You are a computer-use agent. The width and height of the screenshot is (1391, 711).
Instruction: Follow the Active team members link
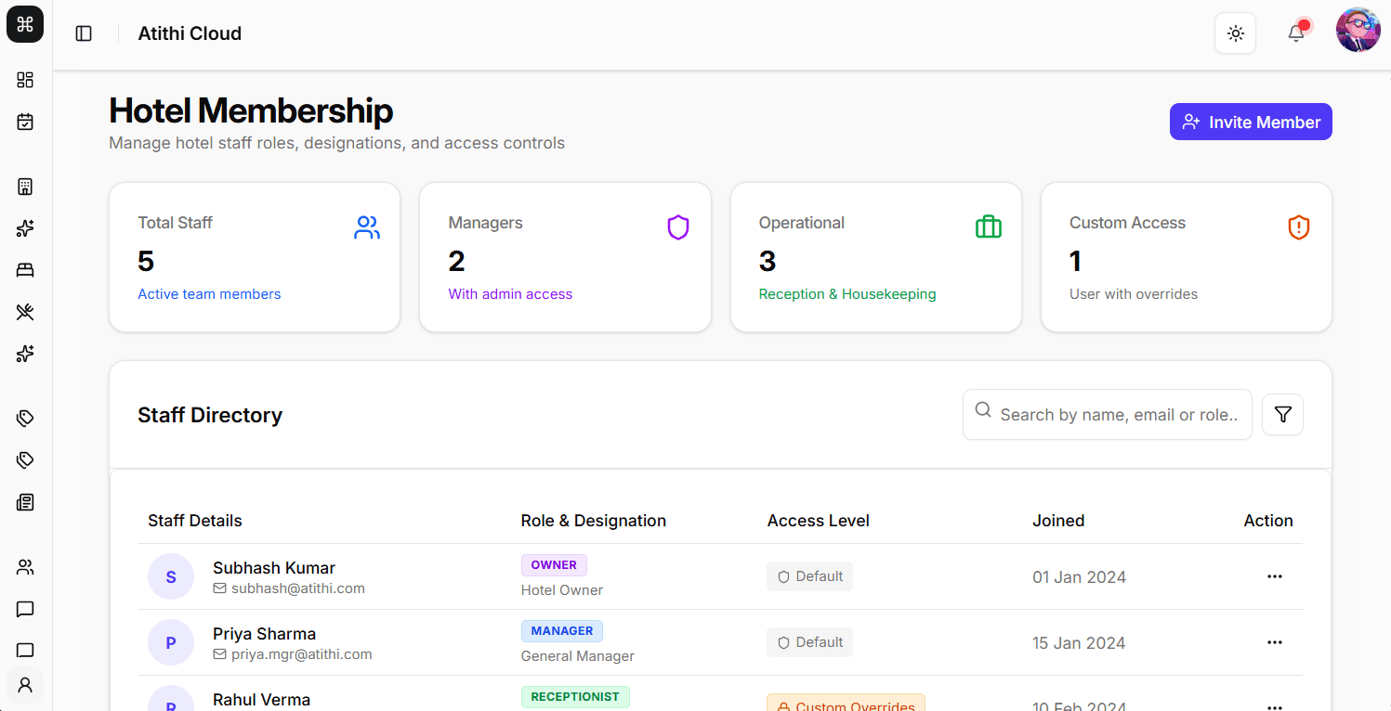pos(209,293)
